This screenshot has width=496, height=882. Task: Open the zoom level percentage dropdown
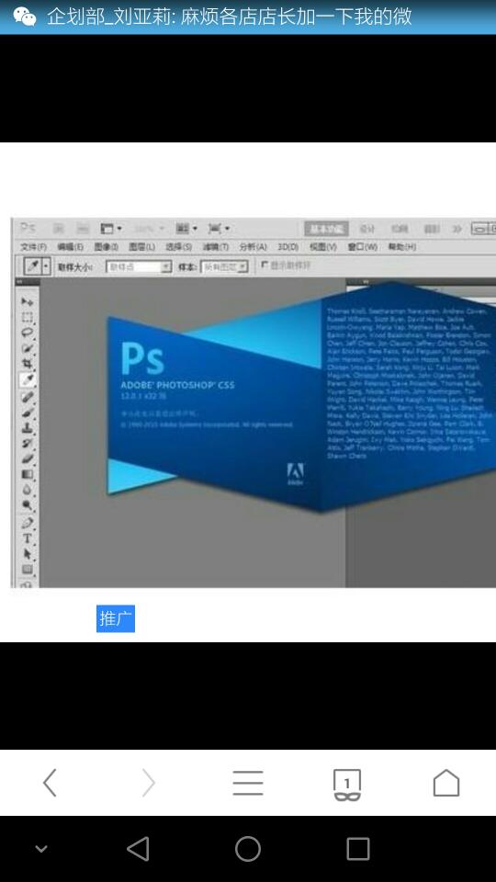point(149,229)
